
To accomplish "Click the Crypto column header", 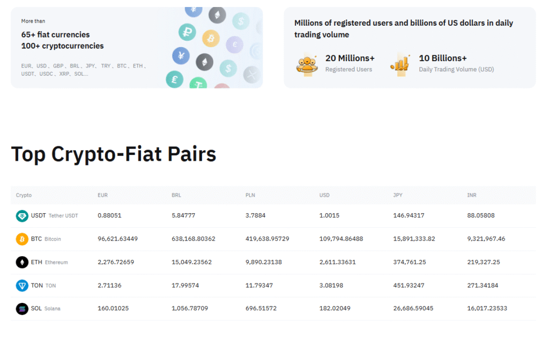I will (24, 195).
